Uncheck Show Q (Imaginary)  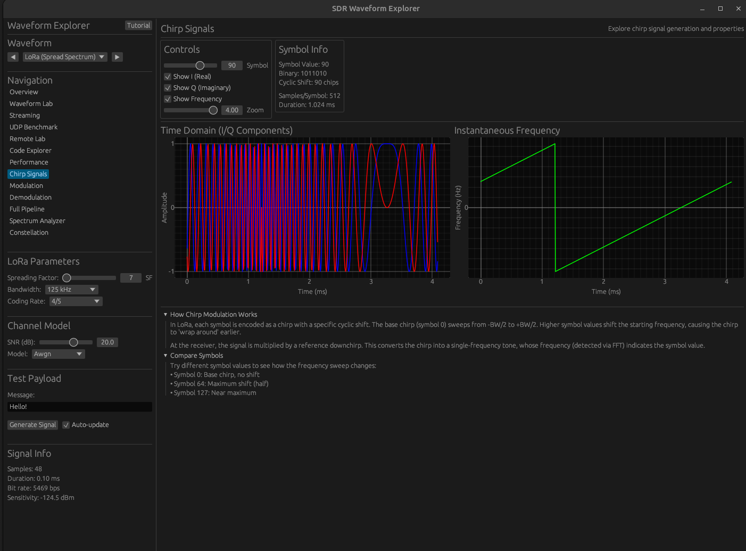168,88
